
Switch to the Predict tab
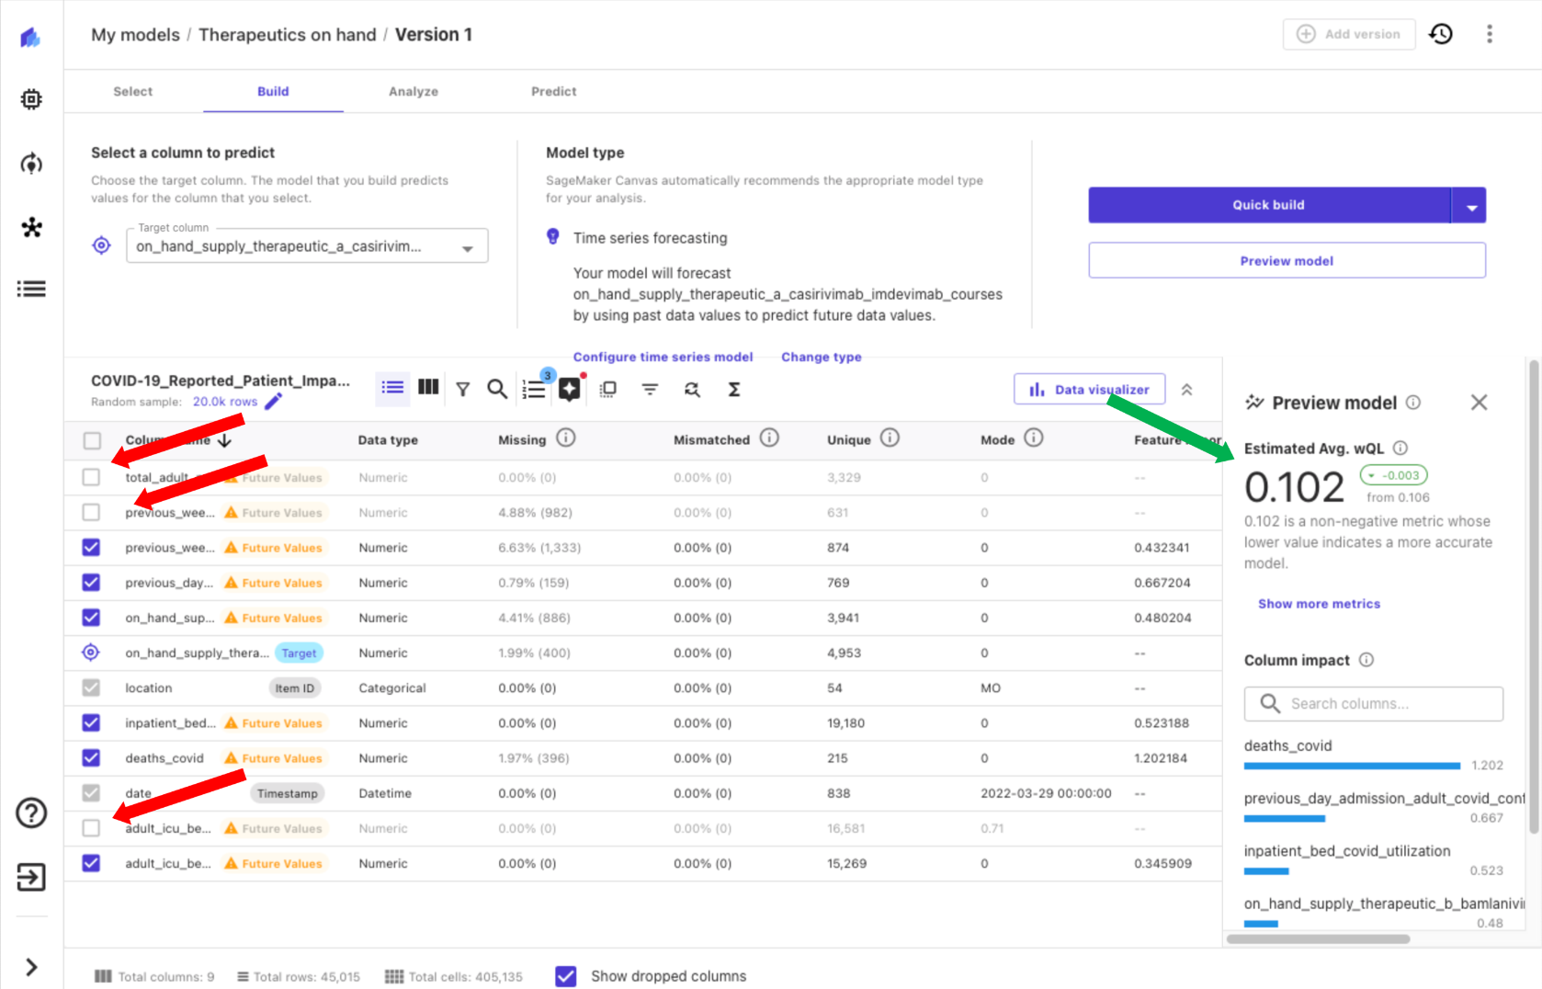[x=554, y=91]
